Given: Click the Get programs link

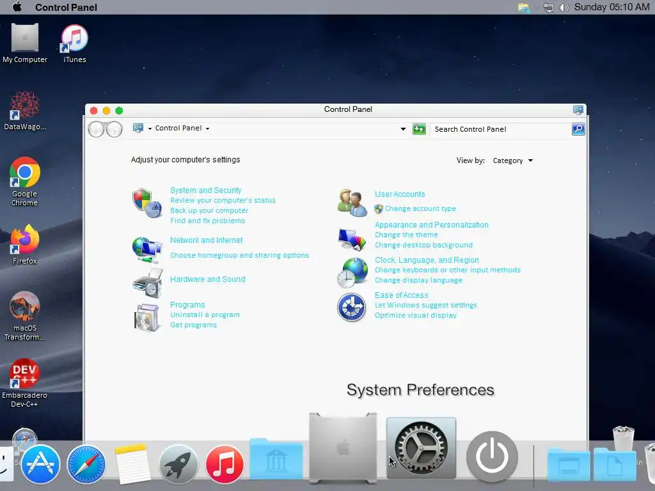Looking at the screenshot, I should coord(193,325).
